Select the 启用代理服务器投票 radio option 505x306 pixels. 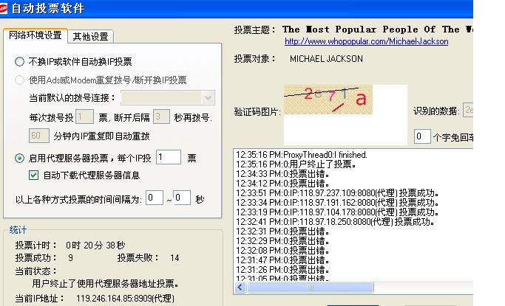click(20, 158)
